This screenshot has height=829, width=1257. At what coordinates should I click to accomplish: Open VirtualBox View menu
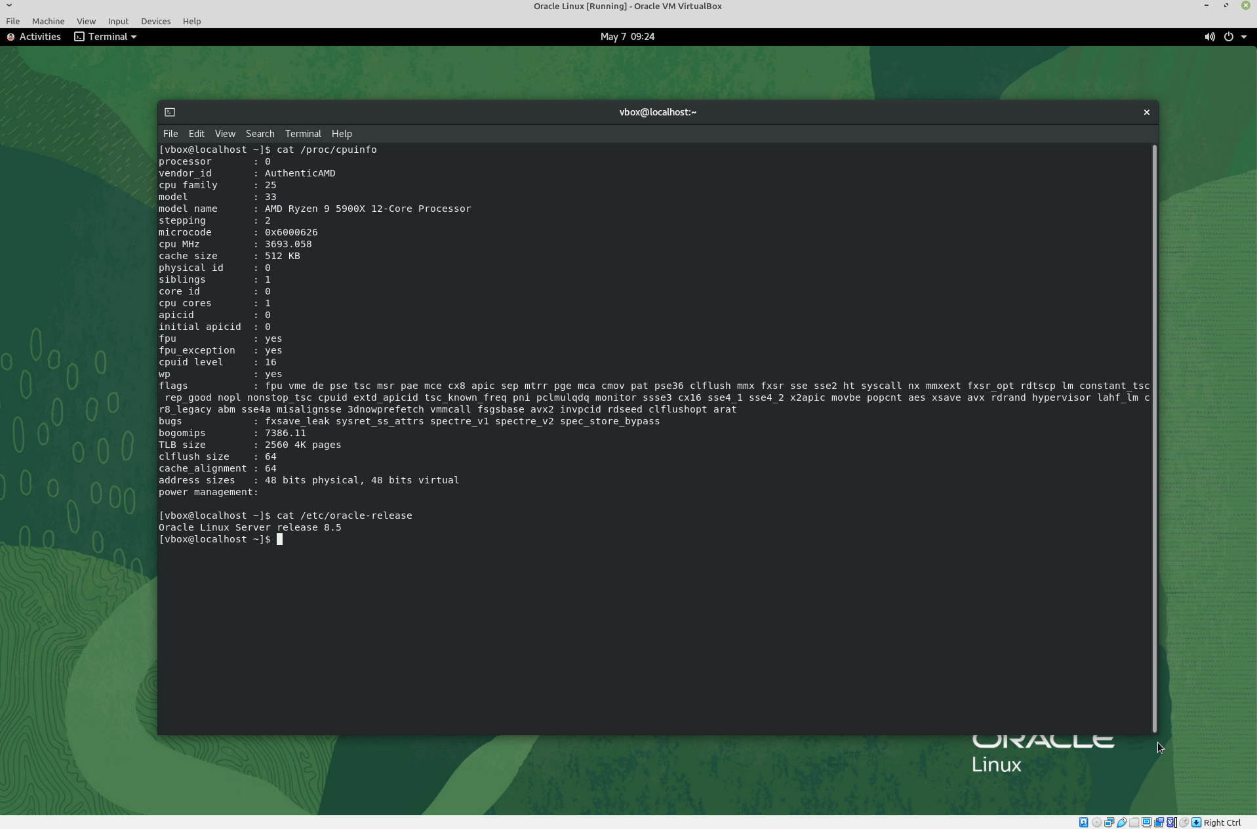coord(86,21)
